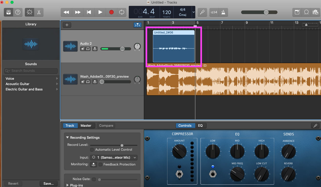Click the Compressor AMOUNT knob
This screenshot has height=187, width=321.
pos(179,151)
